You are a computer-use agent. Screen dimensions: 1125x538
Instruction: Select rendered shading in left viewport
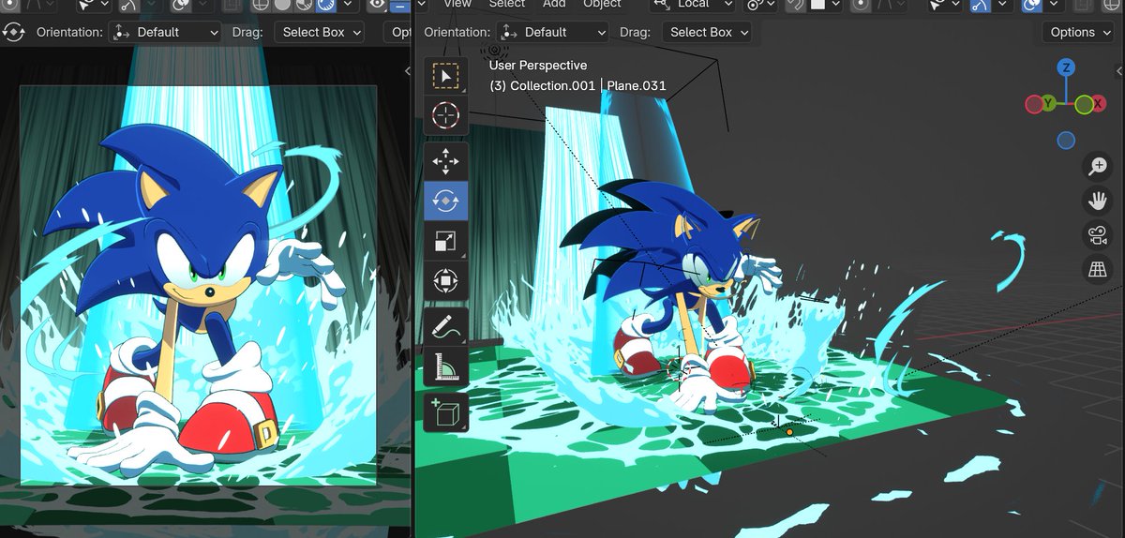(x=325, y=4)
